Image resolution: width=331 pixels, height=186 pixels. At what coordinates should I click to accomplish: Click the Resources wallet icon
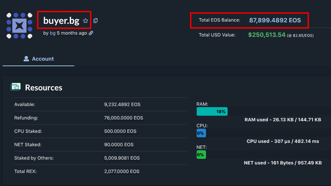tap(15, 87)
